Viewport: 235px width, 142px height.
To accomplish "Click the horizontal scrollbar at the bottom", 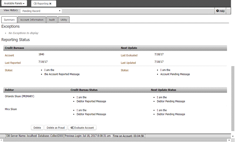I will click(118, 140).
